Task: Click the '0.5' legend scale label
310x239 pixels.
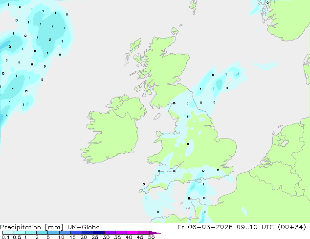Action: (x=17, y=237)
